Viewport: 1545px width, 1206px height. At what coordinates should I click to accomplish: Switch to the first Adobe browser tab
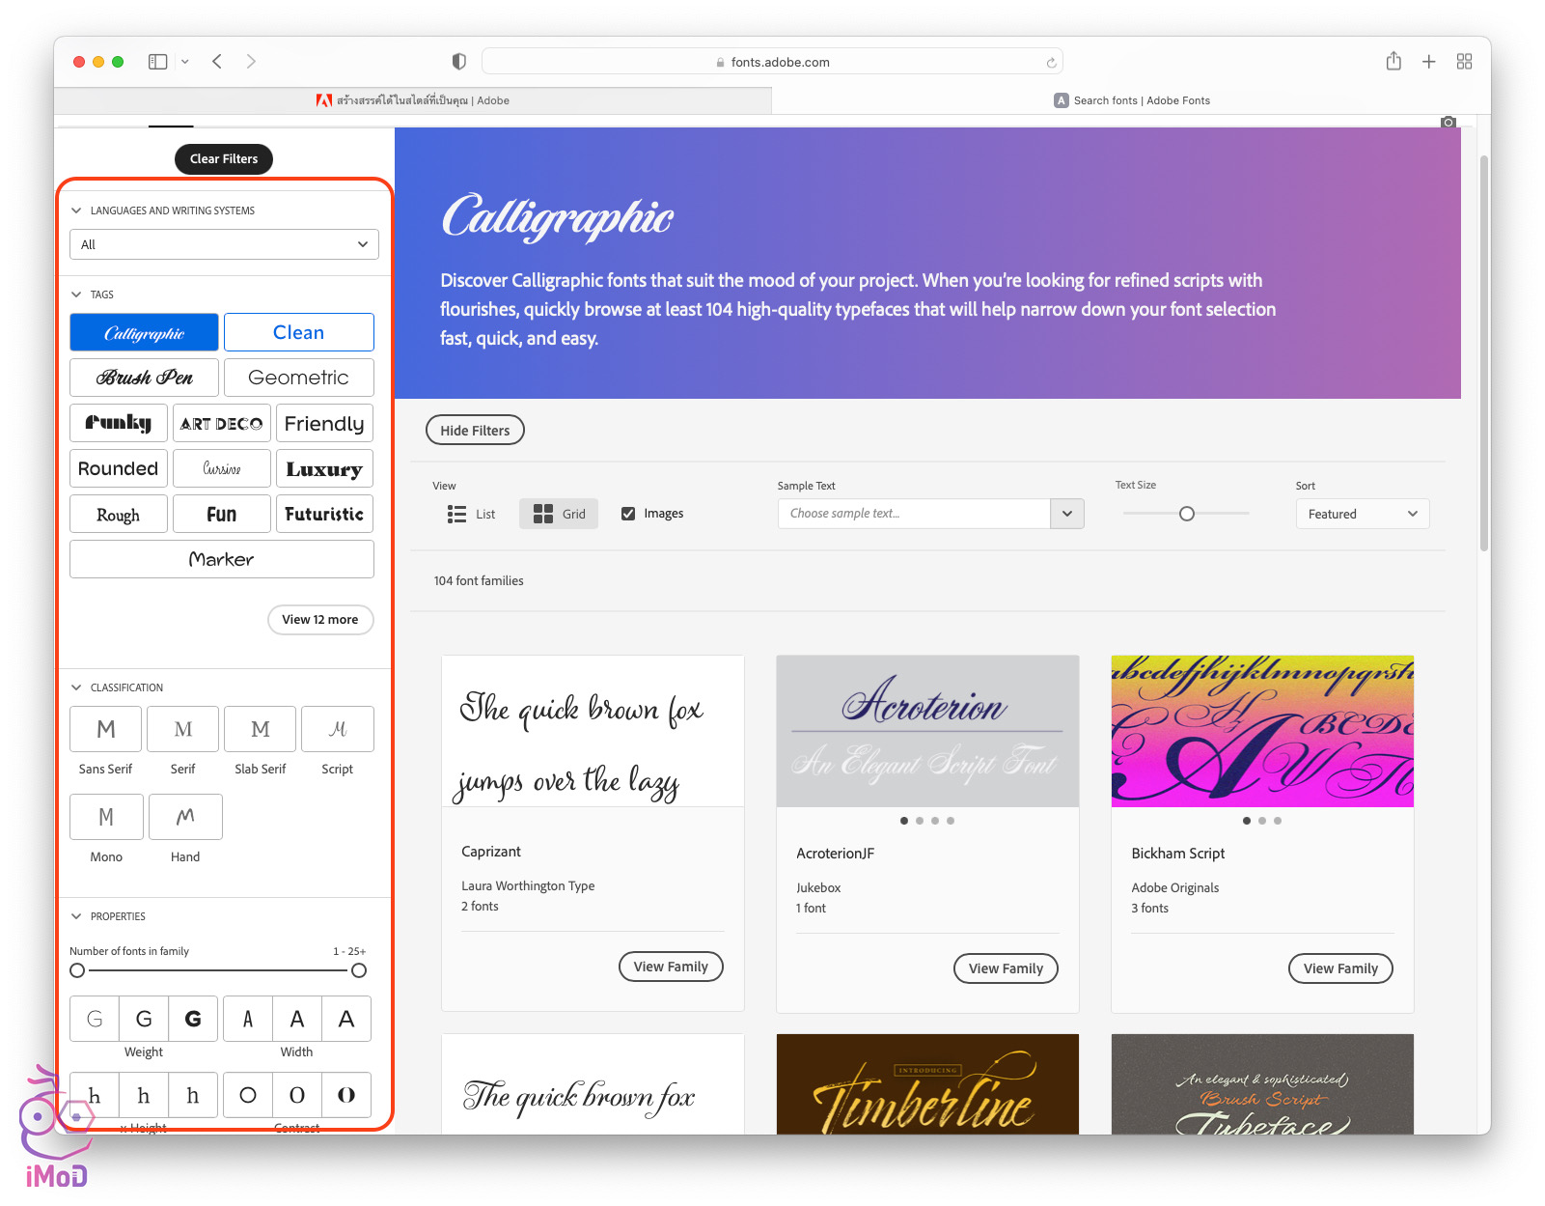click(x=413, y=100)
